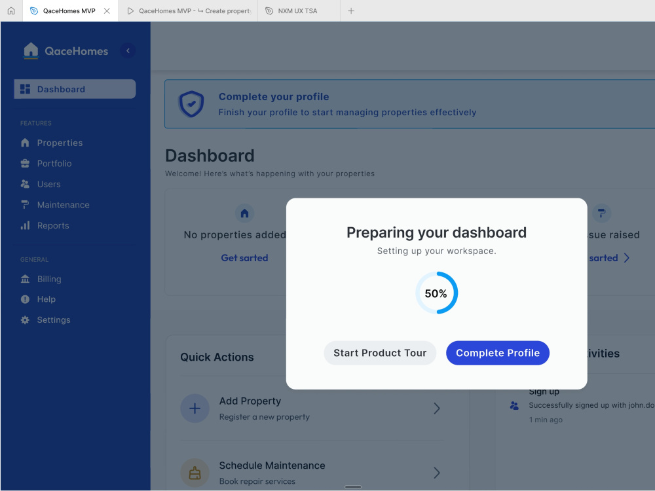Open Reports in the sidebar
This screenshot has height=491, width=655.
pos(53,225)
